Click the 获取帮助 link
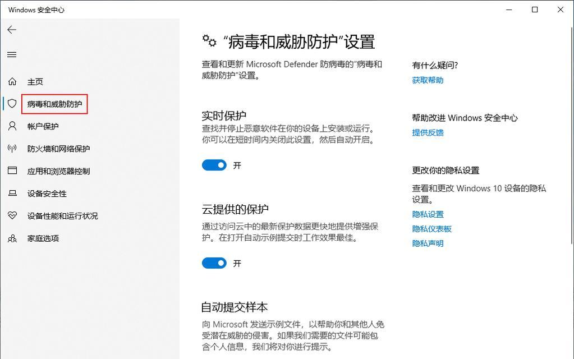The width and height of the screenshot is (574, 359). 428,80
